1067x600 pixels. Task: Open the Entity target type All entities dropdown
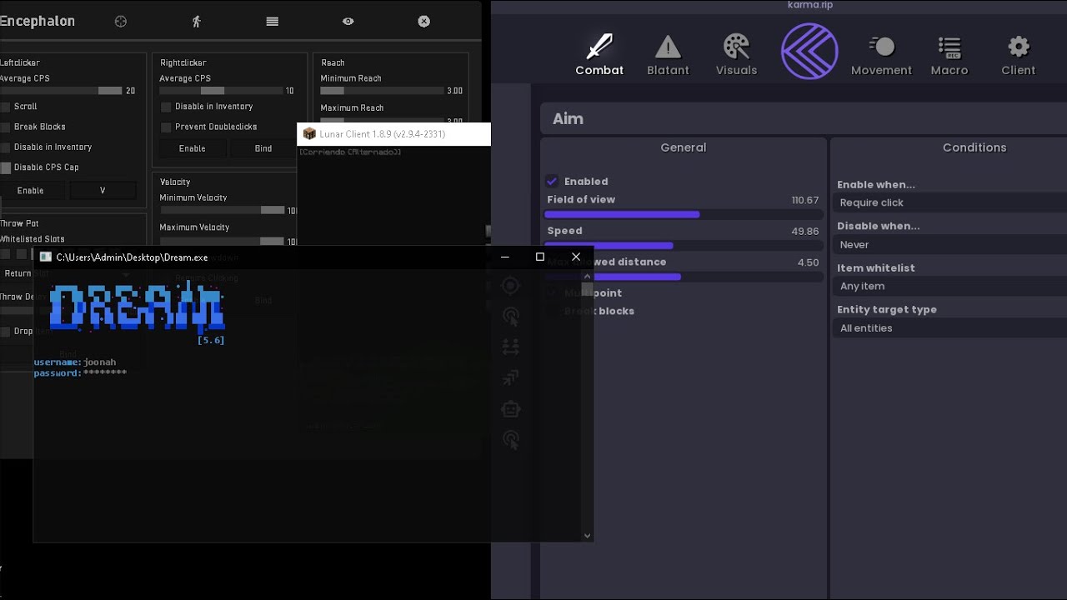coord(950,327)
